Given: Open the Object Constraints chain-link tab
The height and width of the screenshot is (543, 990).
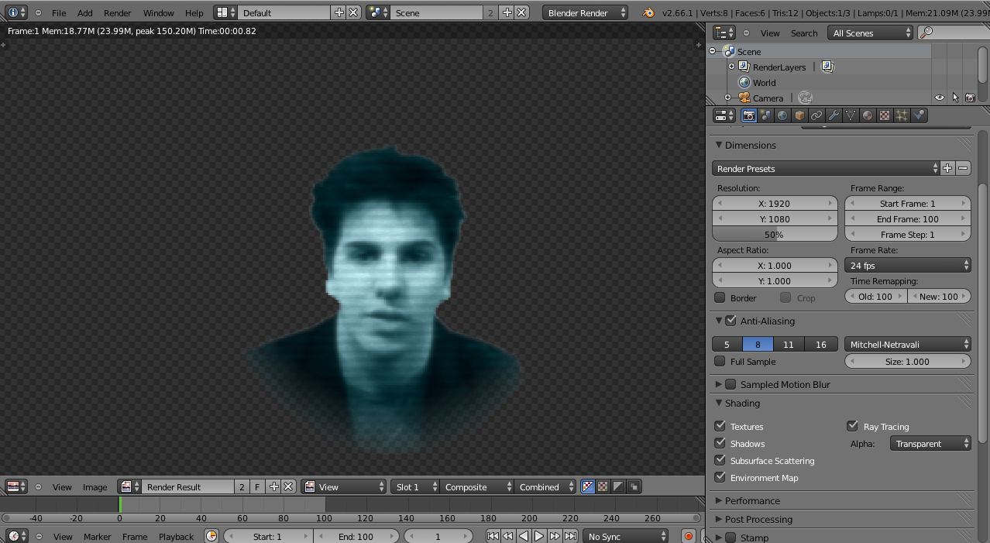Looking at the screenshot, I should click(x=816, y=115).
